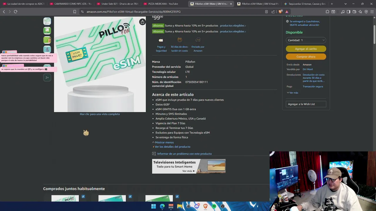Open OBS Studio from the taskbar
The image size is (376, 211).
coord(223,206)
